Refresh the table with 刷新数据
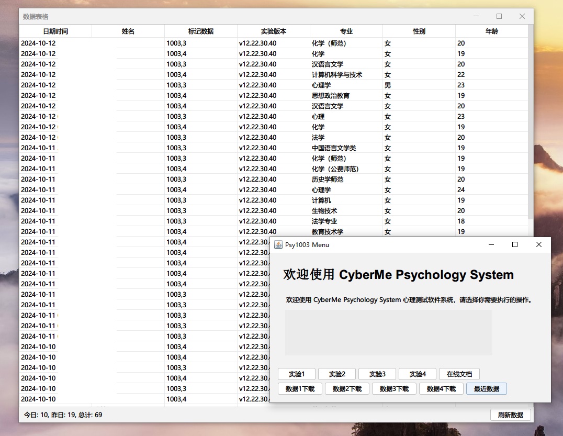 click(510, 415)
